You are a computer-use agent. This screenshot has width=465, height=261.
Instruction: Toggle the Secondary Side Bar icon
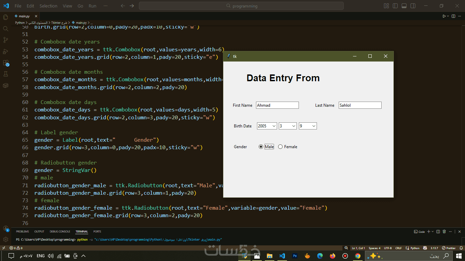tap(413, 6)
